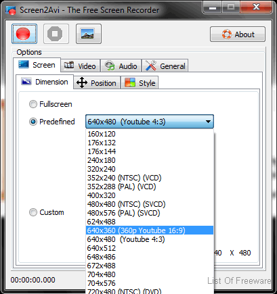Select the Dimension sub-tab
Image resolution: width=277 pixels, height=294 pixels.
pyautogui.click(x=45, y=82)
